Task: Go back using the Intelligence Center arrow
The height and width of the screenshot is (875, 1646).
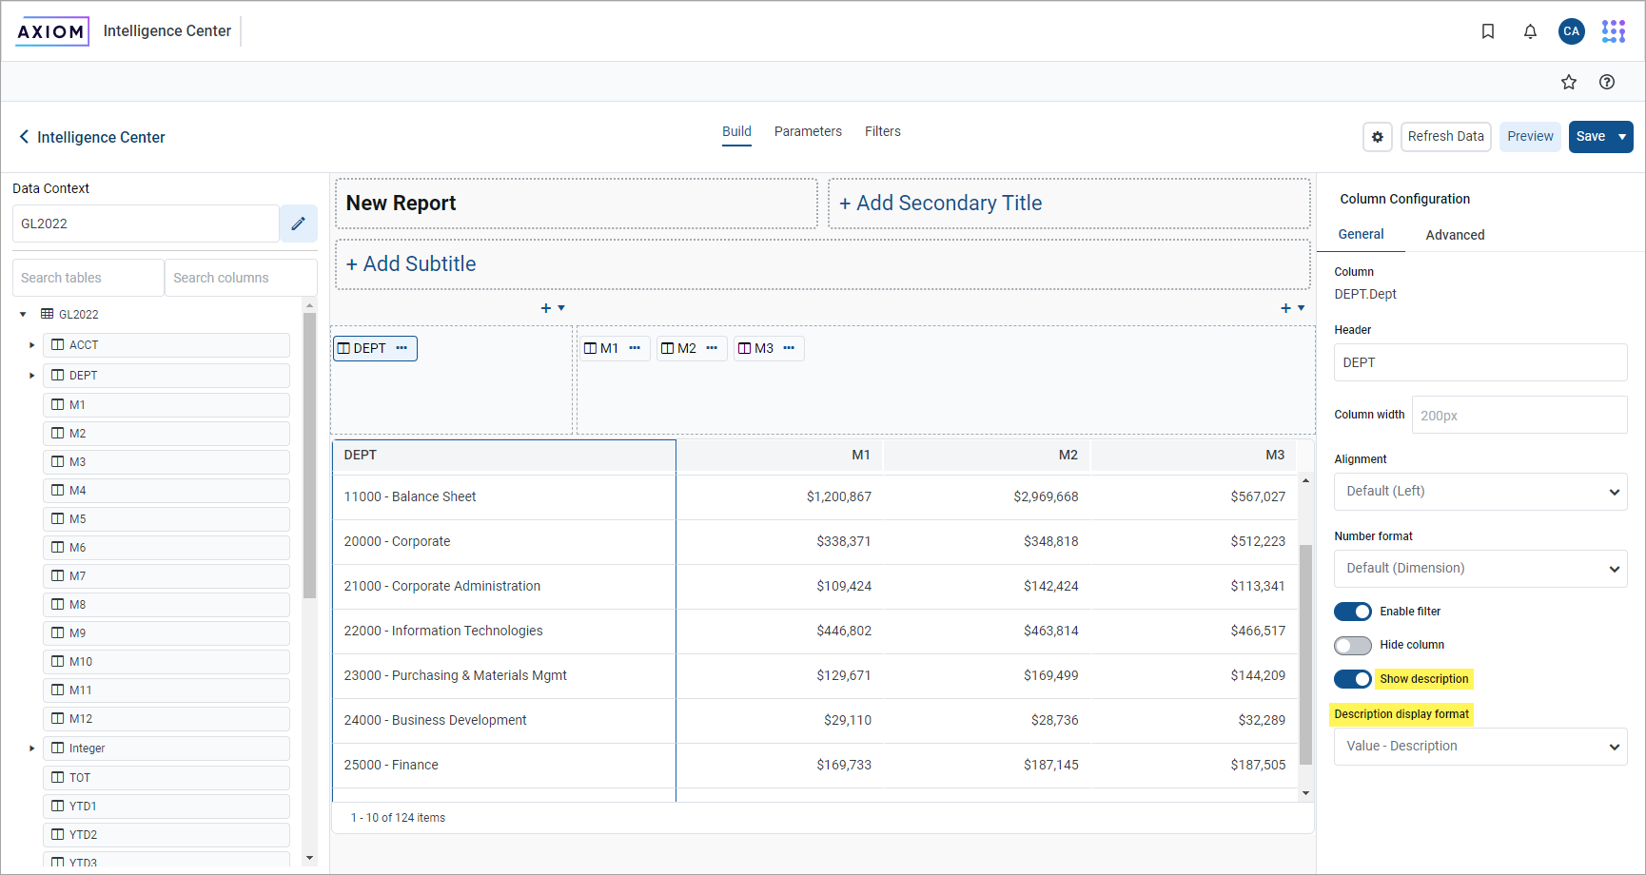Action: click(x=25, y=137)
